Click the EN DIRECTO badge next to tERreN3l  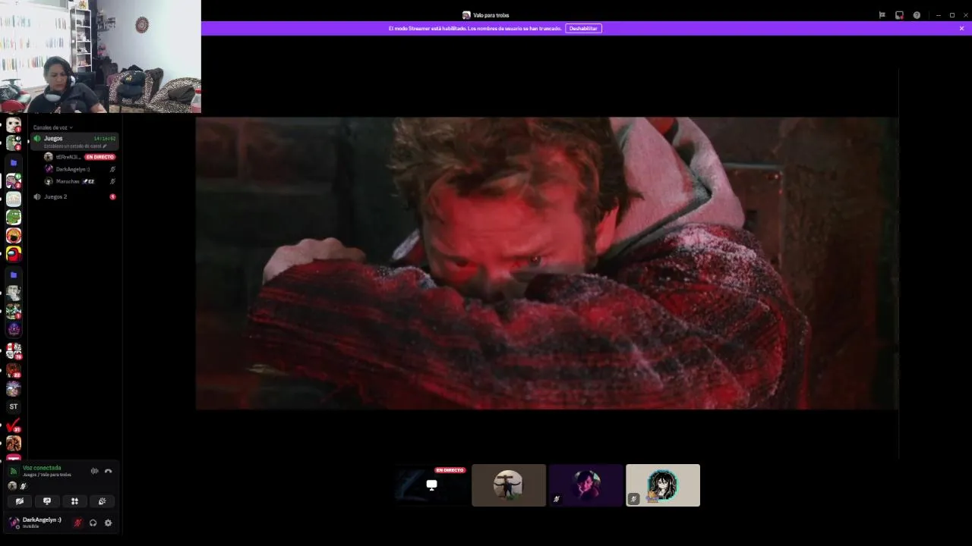[x=99, y=157]
